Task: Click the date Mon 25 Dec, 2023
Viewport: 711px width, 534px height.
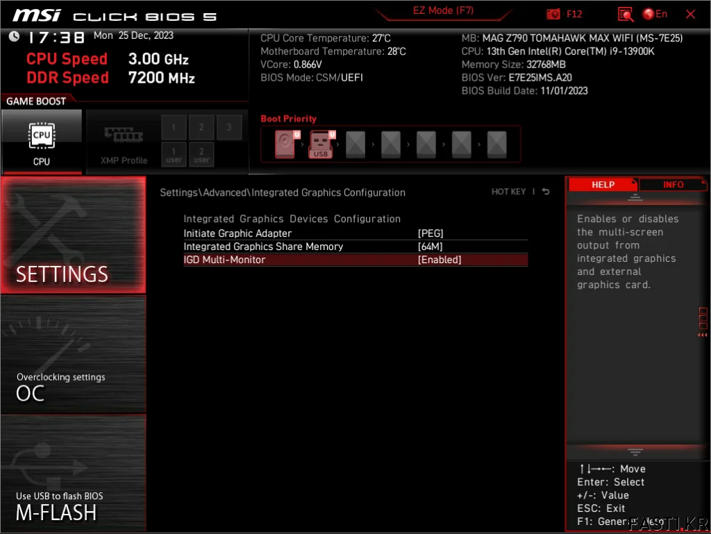Action: [133, 35]
